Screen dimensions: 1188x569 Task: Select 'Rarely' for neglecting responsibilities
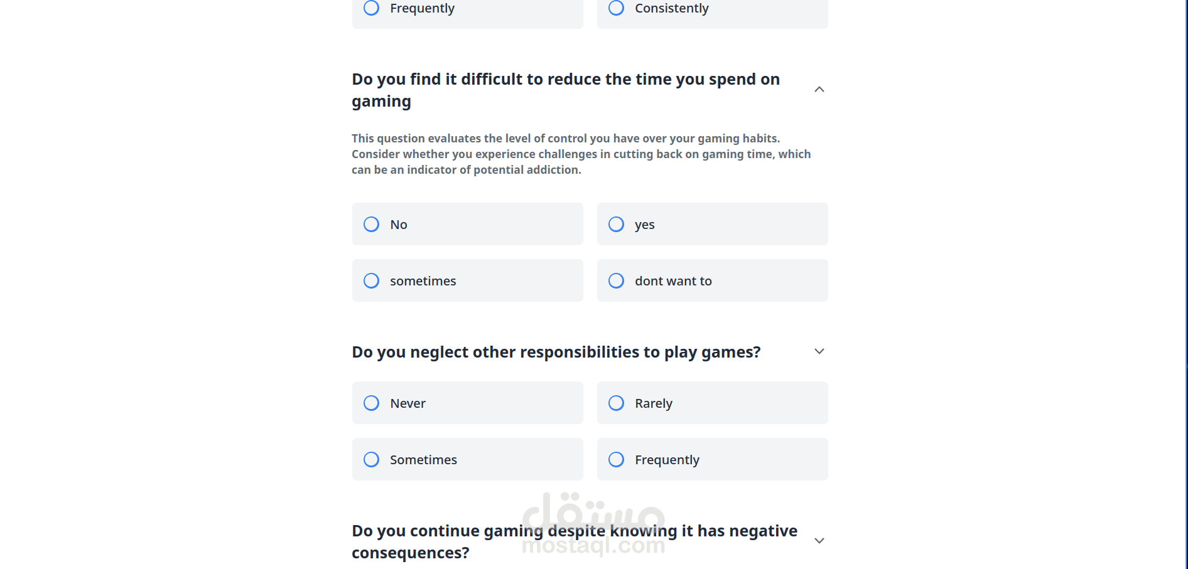tap(712, 403)
